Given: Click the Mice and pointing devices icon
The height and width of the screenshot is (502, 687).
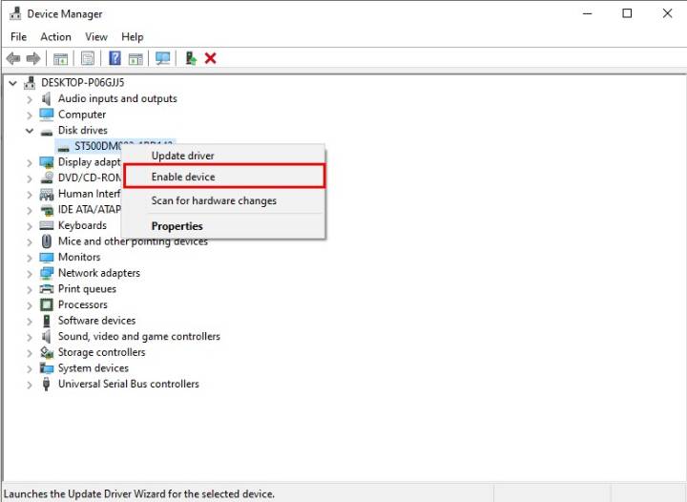Looking at the screenshot, I should tap(47, 241).
